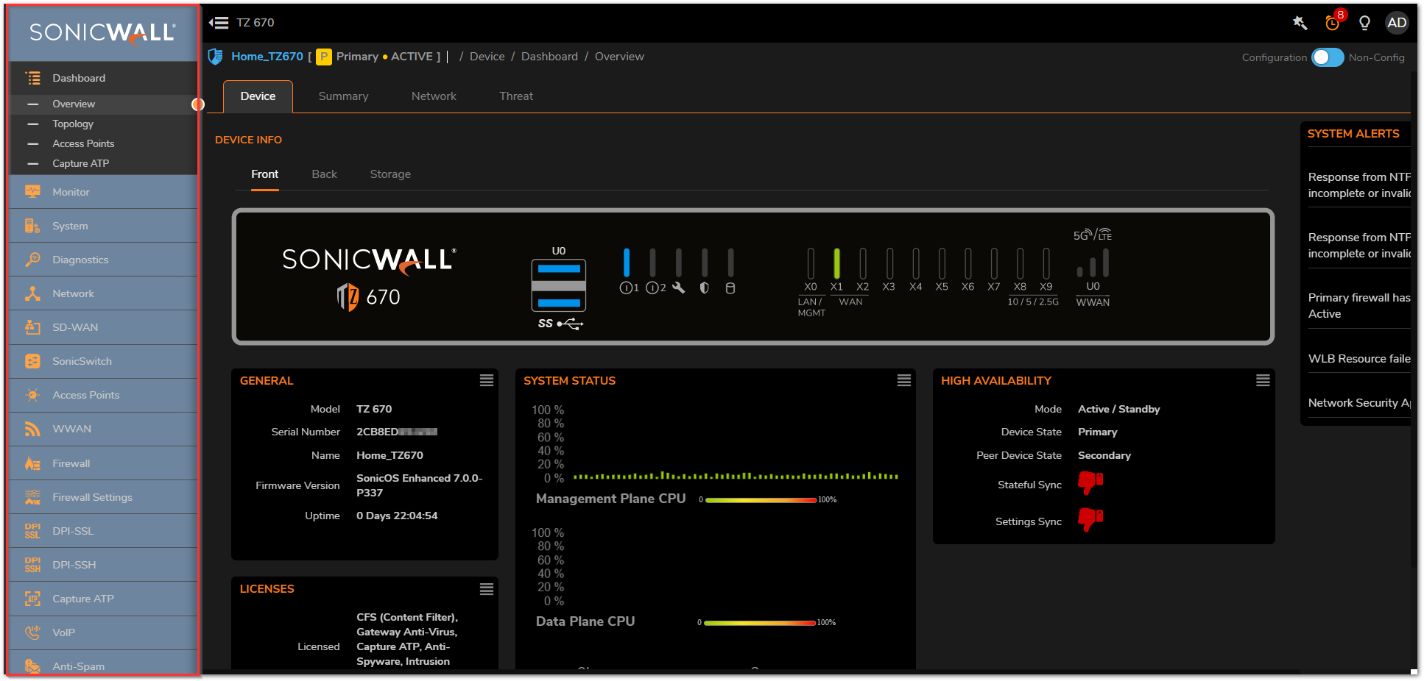Viewport: 1424px width, 681px height.
Task: Open the AD user avatar menu
Action: (x=1396, y=23)
